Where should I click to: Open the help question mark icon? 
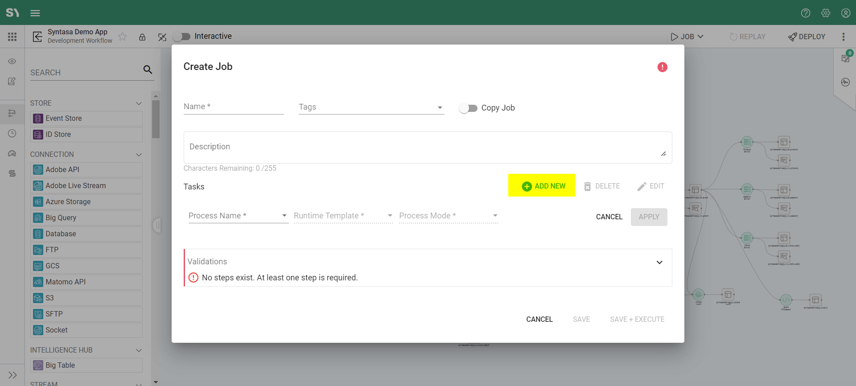tap(805, 13)
